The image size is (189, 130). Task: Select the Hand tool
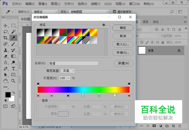tap(5, 81)
